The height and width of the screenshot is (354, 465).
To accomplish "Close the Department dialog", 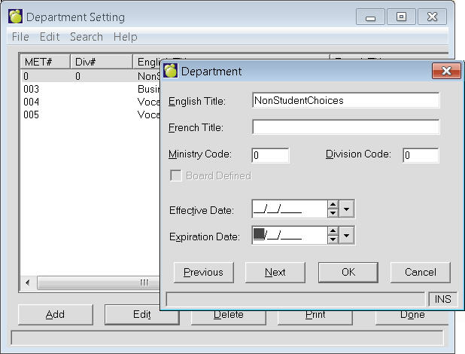I will [446, 71].
